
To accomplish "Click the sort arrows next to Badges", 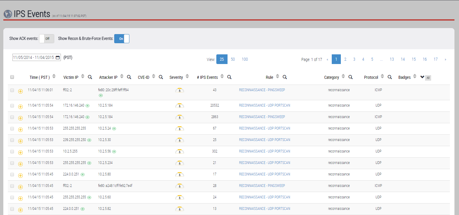I will point(414,77).
